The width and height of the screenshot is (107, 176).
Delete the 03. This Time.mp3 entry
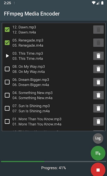pyautogui.click(x=98, y=56)
